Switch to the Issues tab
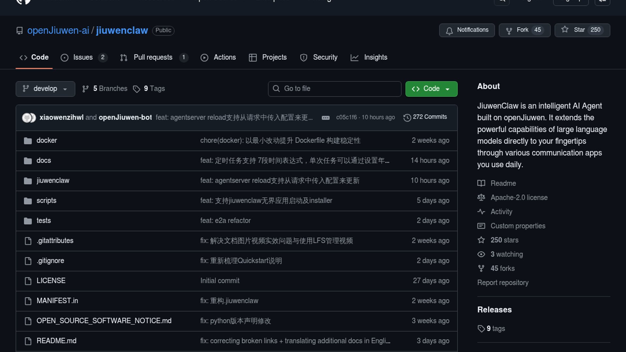Image resolution: width=626 pixels, height=352 pixels. [83, 57]
